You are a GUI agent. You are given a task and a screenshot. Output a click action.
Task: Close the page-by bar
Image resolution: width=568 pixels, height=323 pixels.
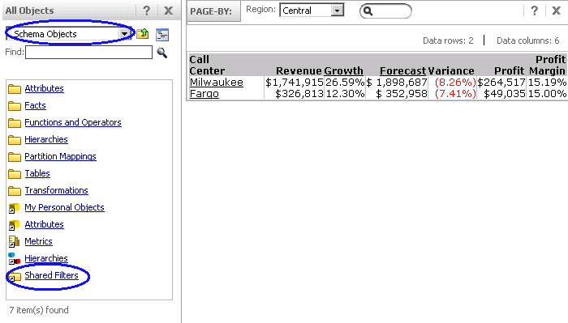pos(557,11)
